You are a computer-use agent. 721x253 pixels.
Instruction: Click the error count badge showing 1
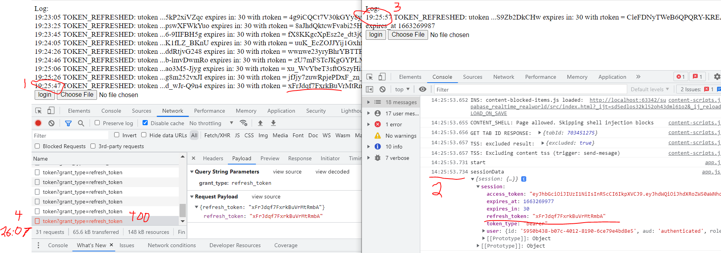[x=681, y=77]
